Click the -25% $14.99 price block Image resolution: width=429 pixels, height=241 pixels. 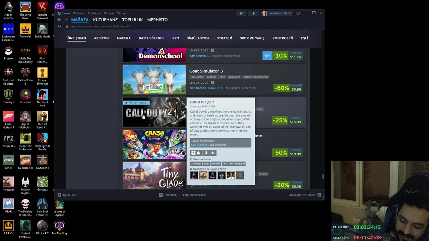click(x=287, y=120)
